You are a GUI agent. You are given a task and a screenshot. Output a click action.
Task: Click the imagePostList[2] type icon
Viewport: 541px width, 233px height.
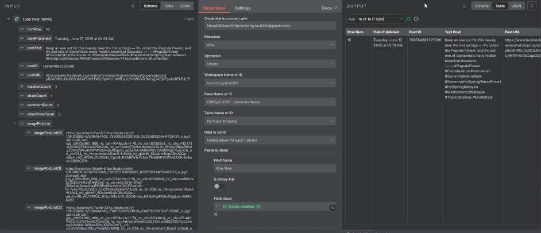pyautogui.click(x=29, y=207)
